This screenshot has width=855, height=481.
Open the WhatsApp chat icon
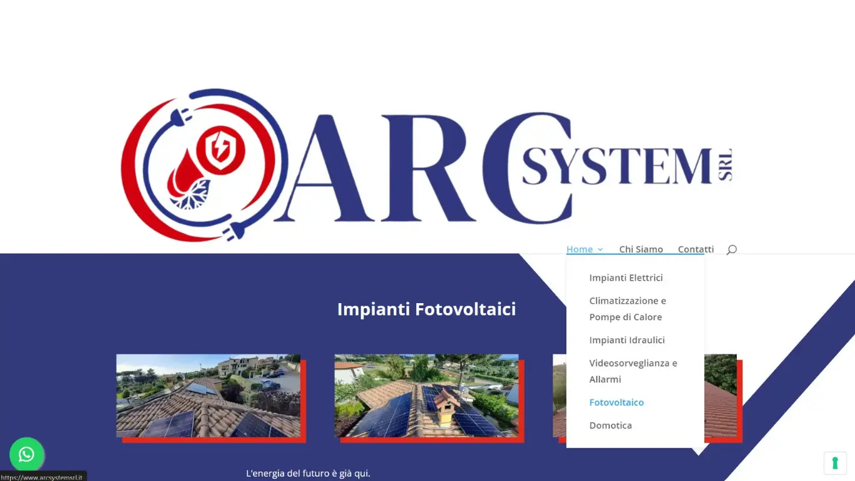[x=26, y=454]
